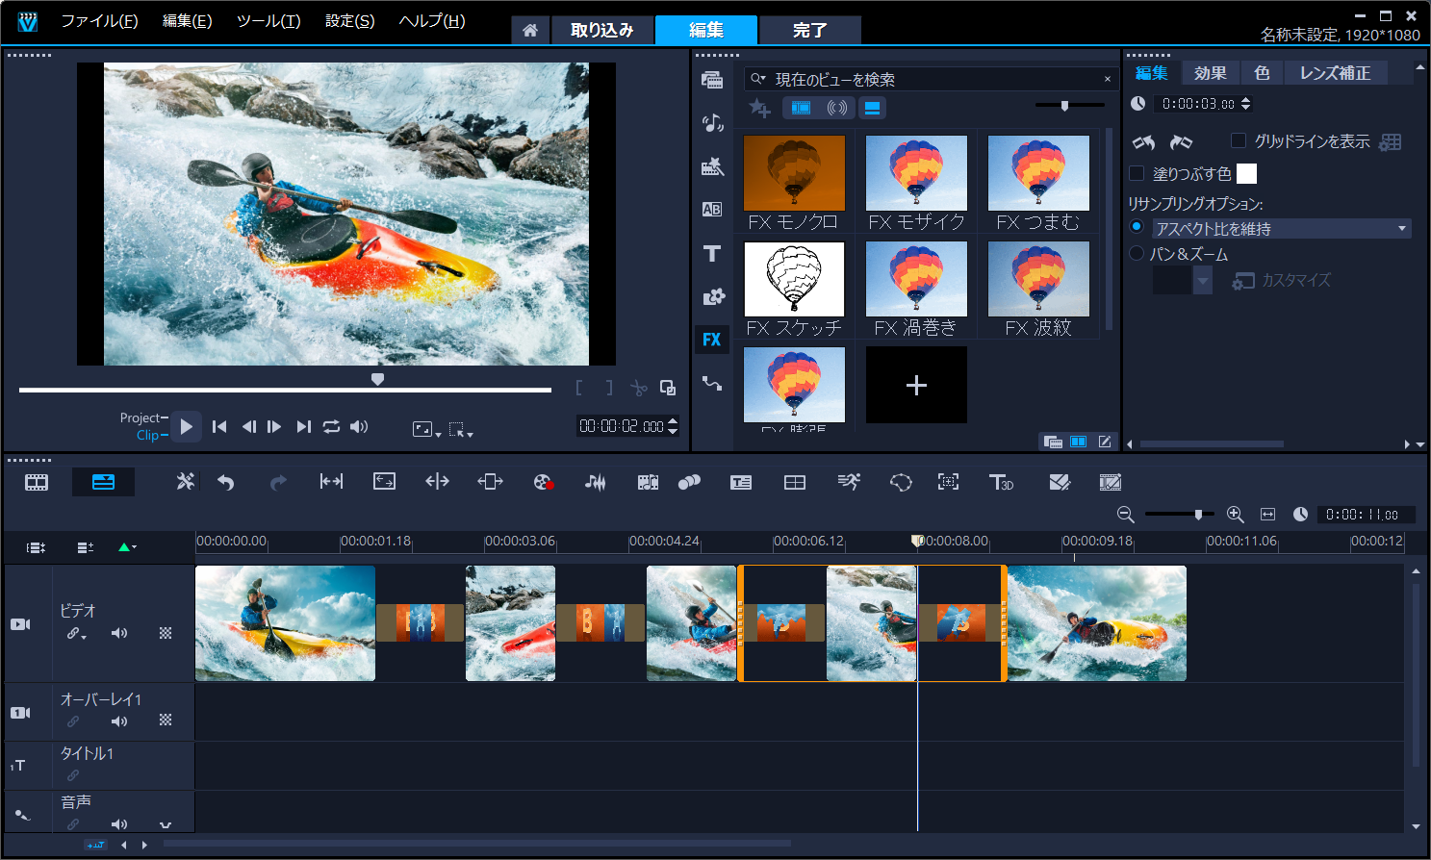Check the 塗りつぶす色 checkbox

pos(1137,173)
